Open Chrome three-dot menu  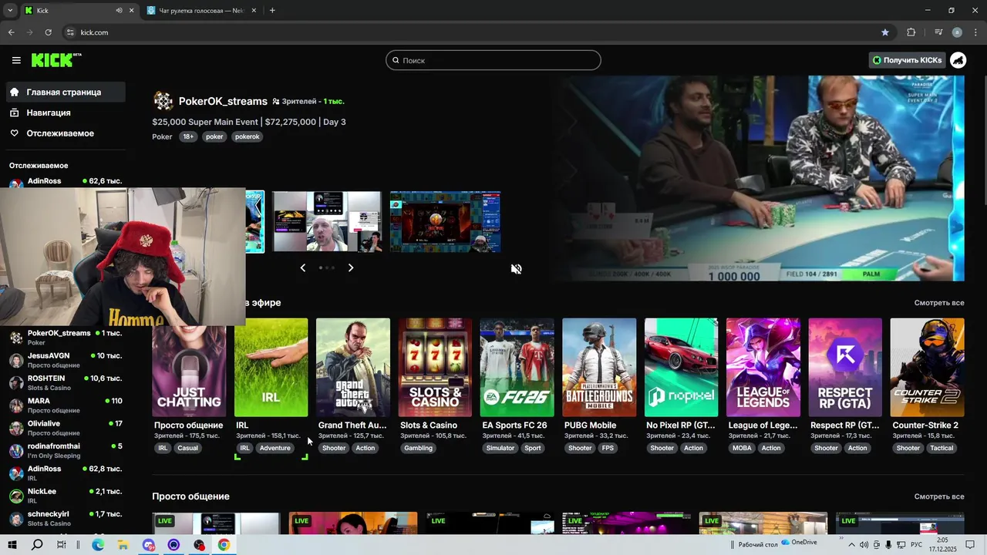tap(974, 32)
